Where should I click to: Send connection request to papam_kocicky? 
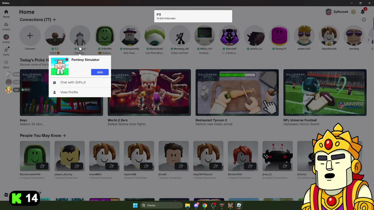[77, 166]
